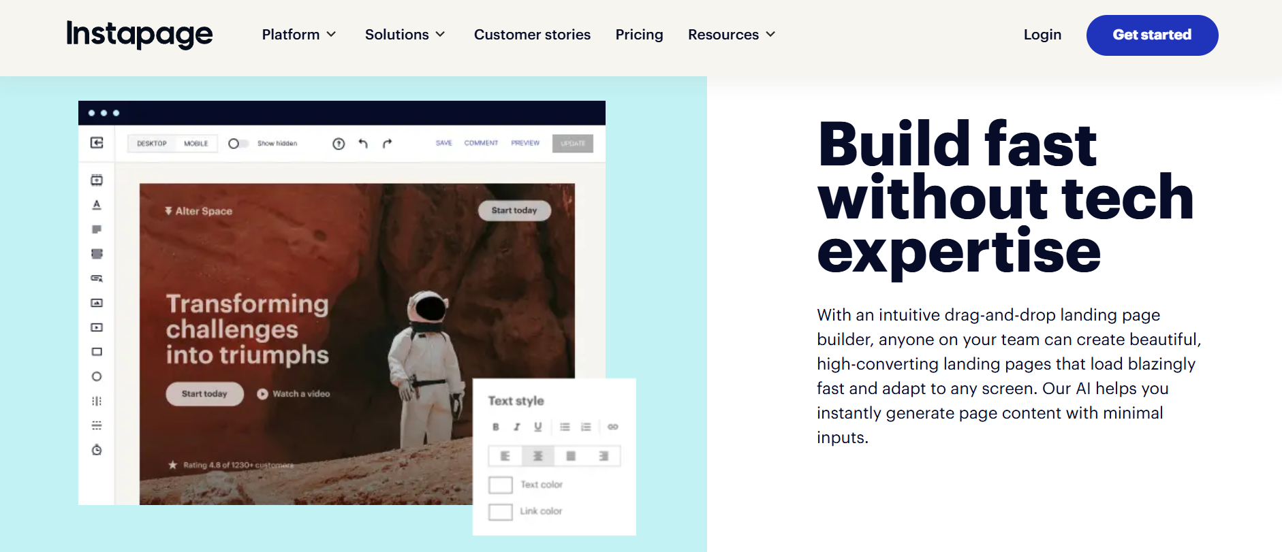Viewport: 1282px width, 552px height.
Task: Toggle italic in the Text style panel
Action: pos(517,427)
